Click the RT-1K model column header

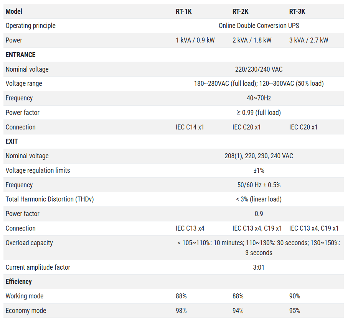click(183, 11)
